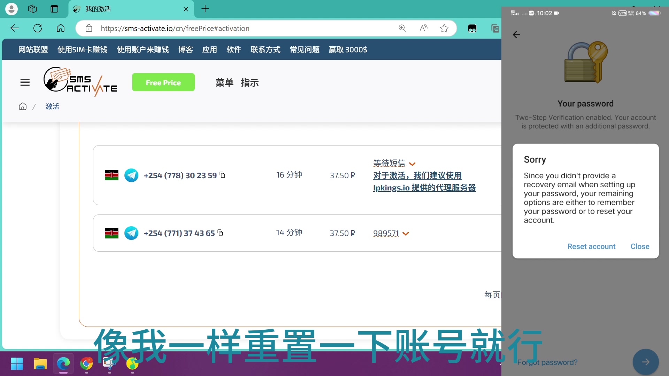Click the copy icon next to +254 (771) 37 43 65
The image size is (669, 376).
221,233
